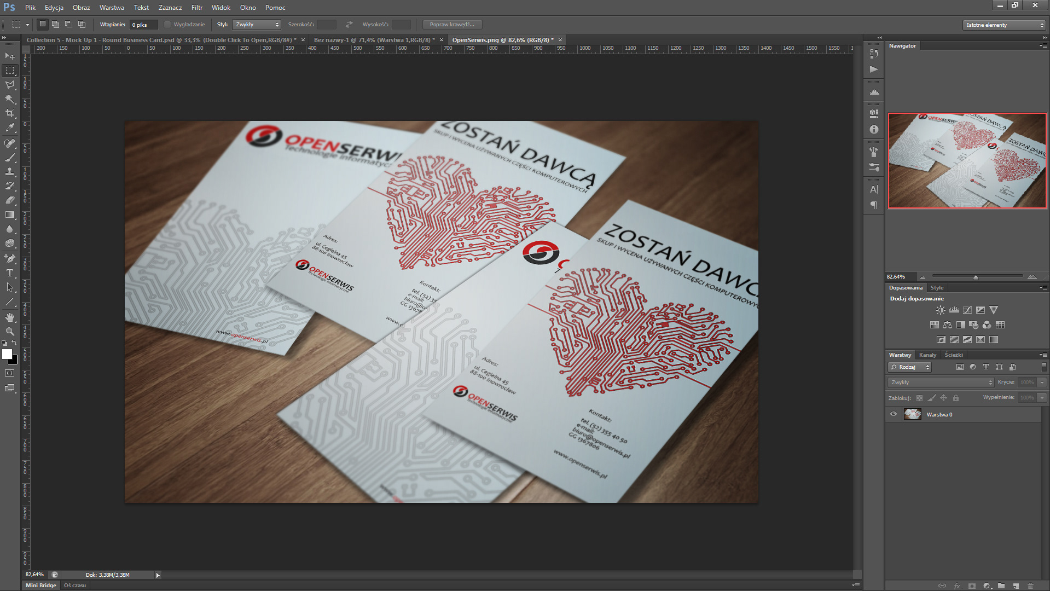
Task: Select the Pen tool
Action: pos(10,258)
